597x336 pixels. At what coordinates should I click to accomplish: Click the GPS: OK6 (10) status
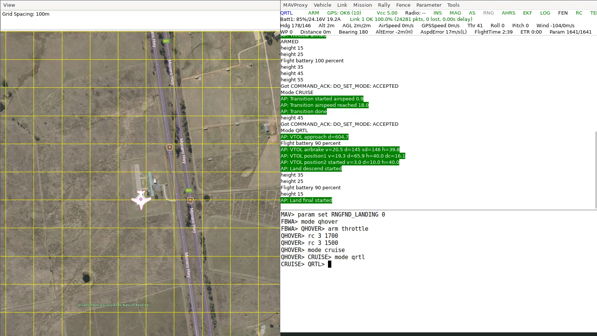pyautogui.click(x=344, y=13)
